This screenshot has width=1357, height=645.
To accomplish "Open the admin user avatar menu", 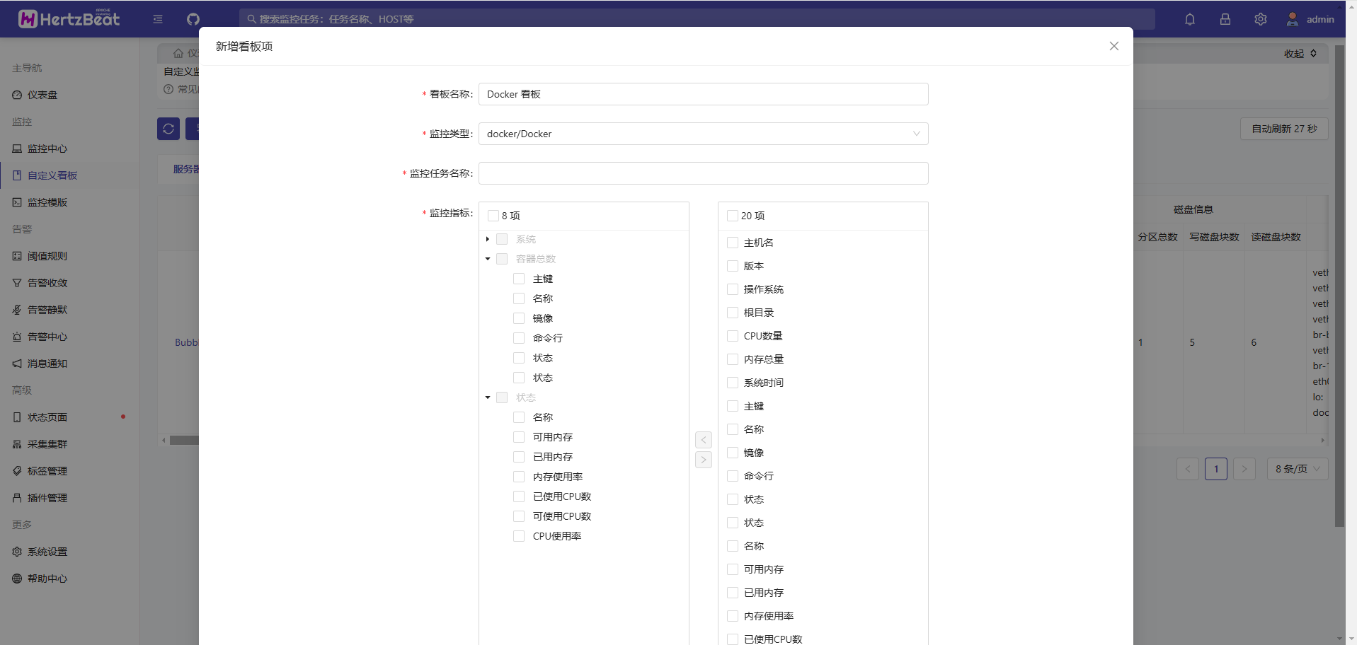I will [1310, 19].
